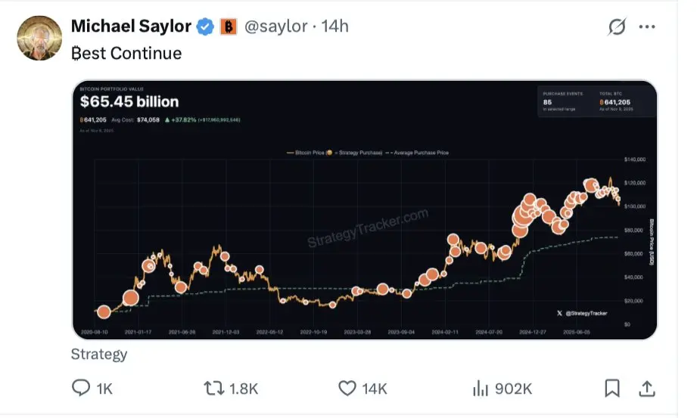Click the Michael Saylor display name
Viewport: 697px width, 418px height.
[130, 26]
